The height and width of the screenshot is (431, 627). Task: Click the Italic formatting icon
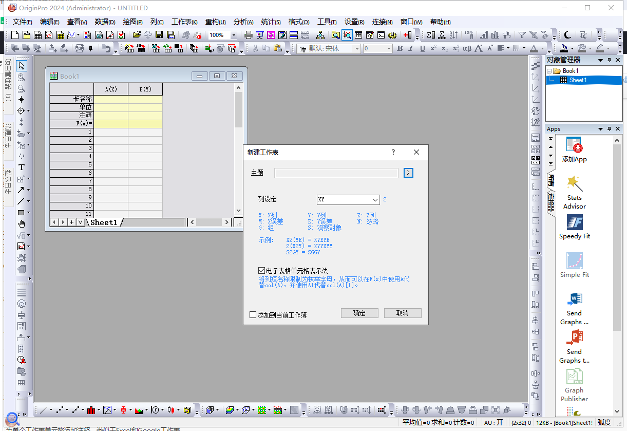click(411, 48)
